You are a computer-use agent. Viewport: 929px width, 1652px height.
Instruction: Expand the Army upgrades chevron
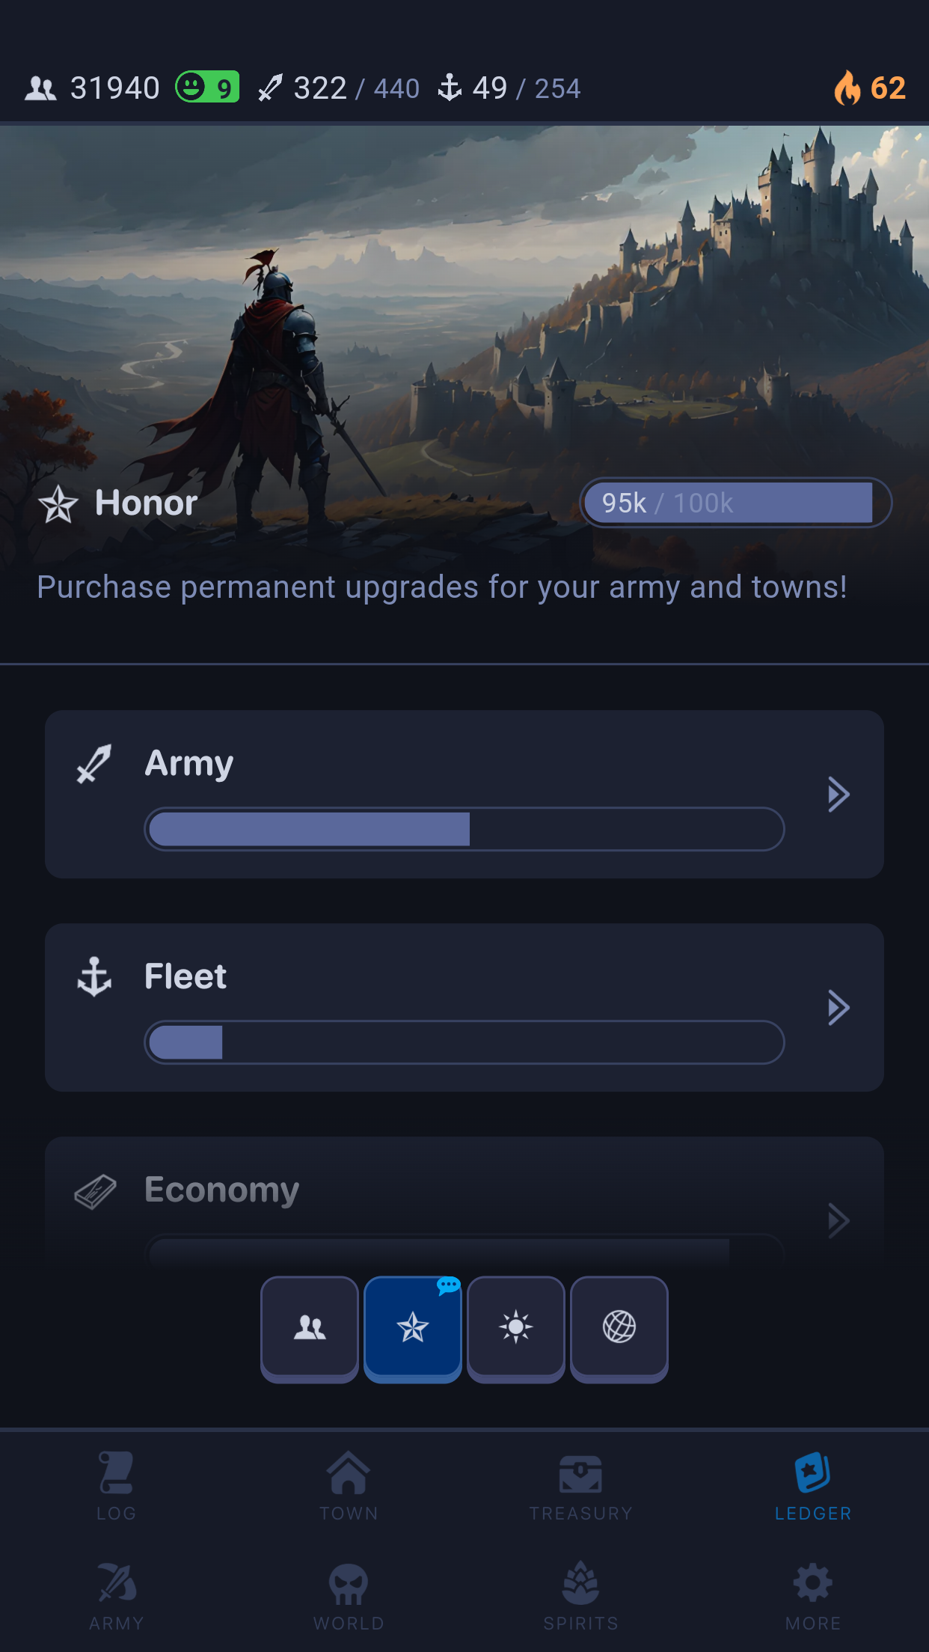[x=838, y=795]
